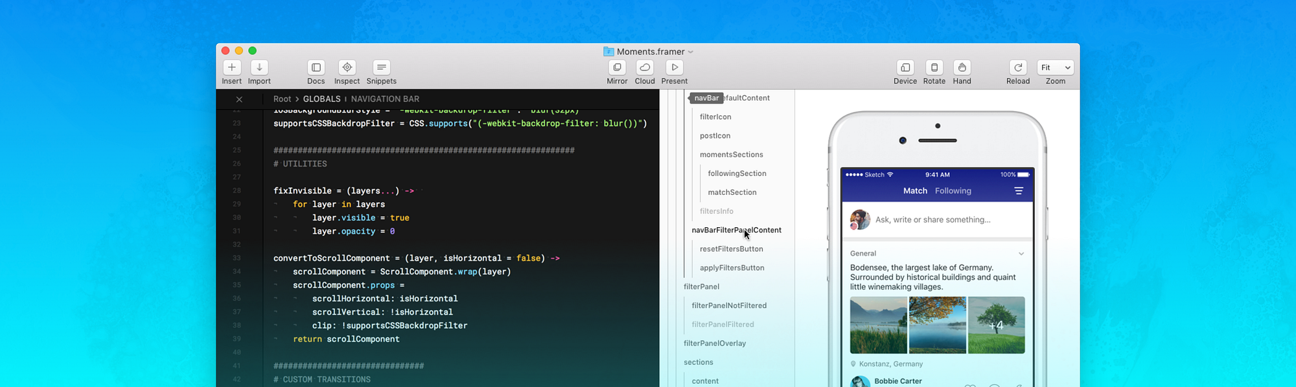Select the matchSection layer
This screenshot has height=387, width=1296.
[732, 192]
